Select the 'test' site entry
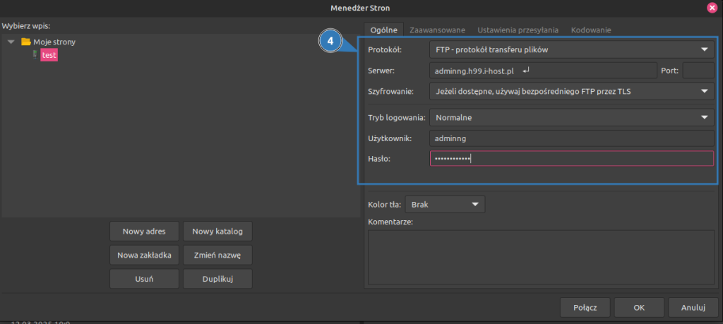This screenshot has height=324, width=723. coord(49,55)
